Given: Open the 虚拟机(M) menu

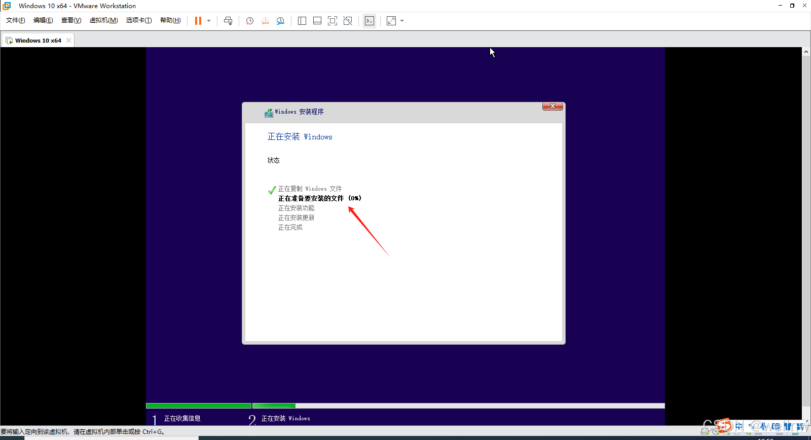Looking at the screenshot, I should click(x=103, y=20).
